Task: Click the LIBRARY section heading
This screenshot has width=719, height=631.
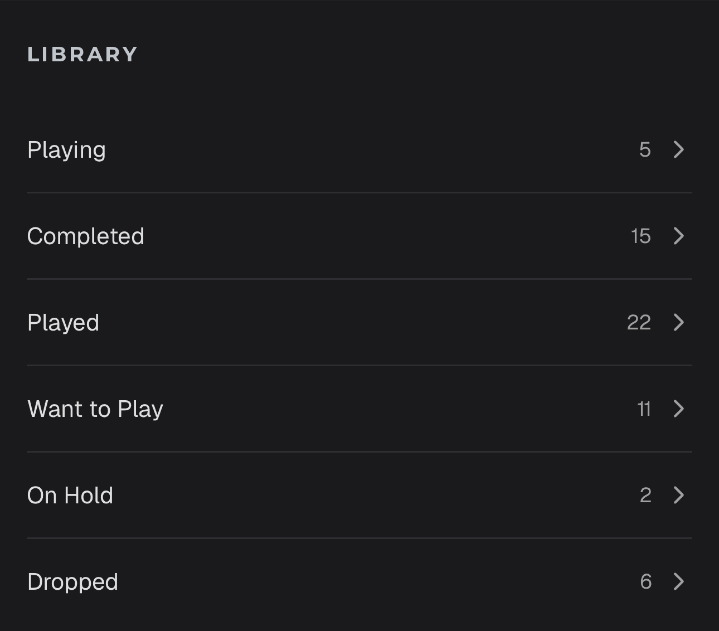Action: 82,54
